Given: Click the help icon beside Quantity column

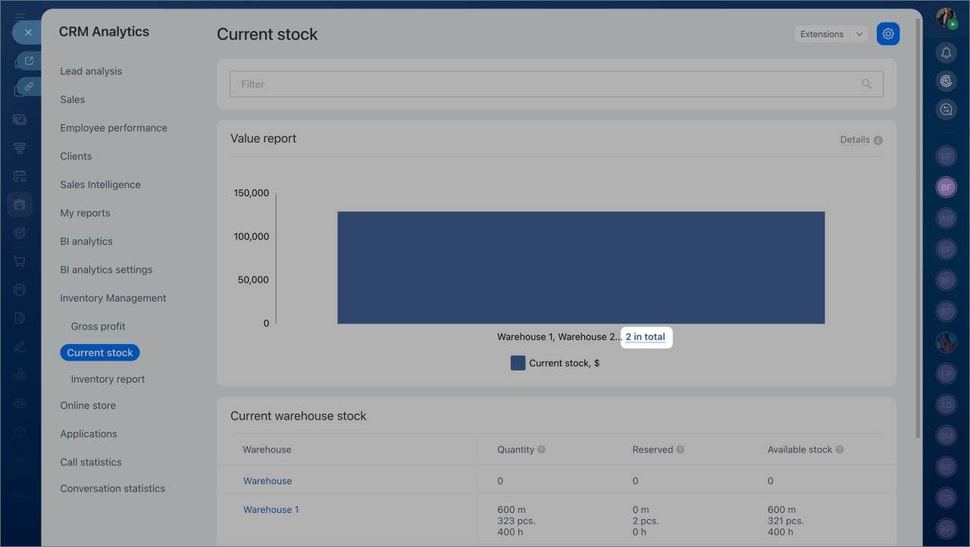Looking at the screenshot, I should click(x=541, y=449).
